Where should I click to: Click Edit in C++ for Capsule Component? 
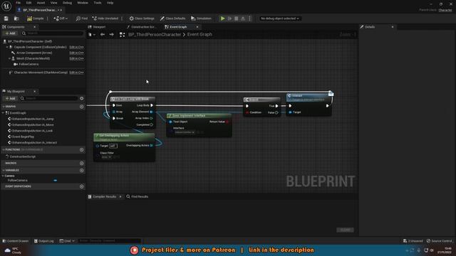pos(76,47)
